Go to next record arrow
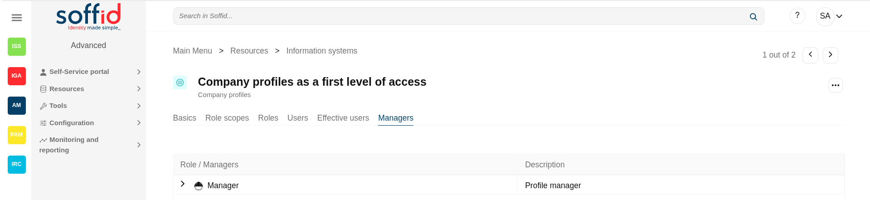Image resolution: width=870 pixels, height=200 pixels. click(x=830, y=55)
